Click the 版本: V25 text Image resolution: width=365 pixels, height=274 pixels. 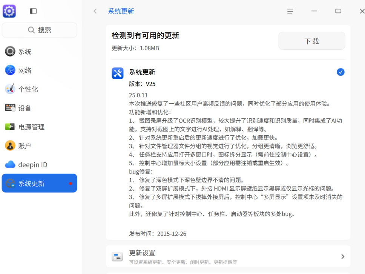142,84
